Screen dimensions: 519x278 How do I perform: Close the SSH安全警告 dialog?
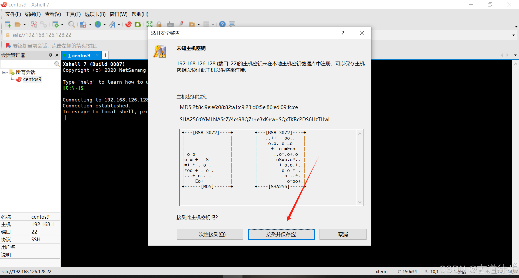click(362, 33)
